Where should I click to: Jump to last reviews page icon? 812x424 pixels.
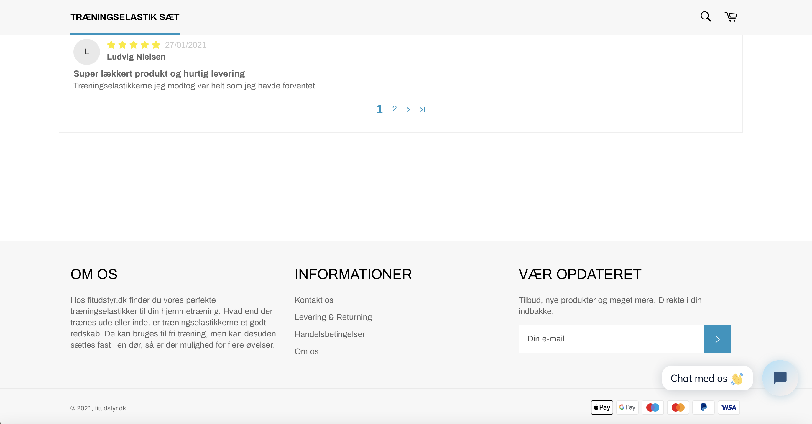click(x=423, y=109)
